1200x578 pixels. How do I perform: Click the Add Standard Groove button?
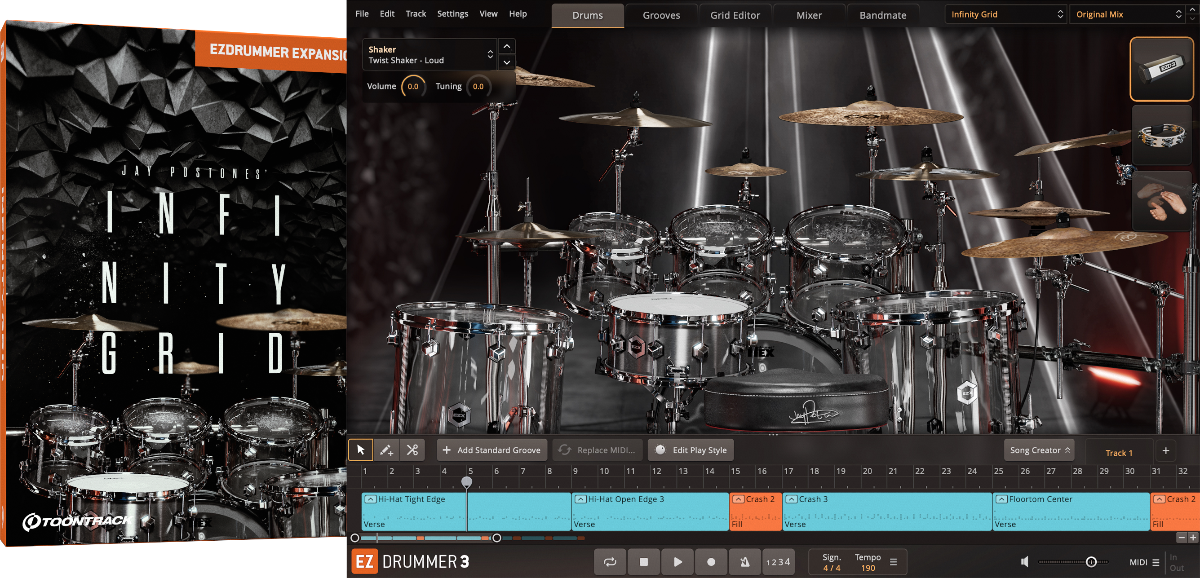tap(492, 450)
